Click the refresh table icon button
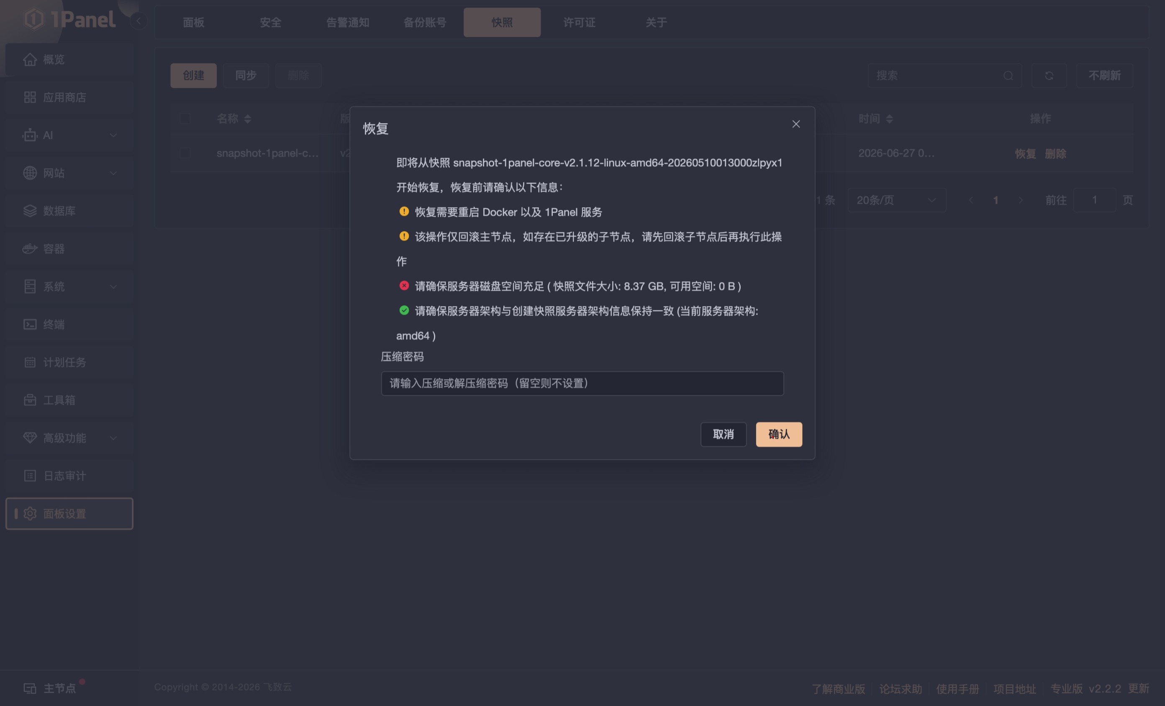This screenshot has height=706, width=1165. [1049, 76]
